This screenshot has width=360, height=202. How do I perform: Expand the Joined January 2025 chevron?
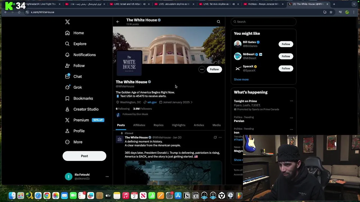(192, 102)
